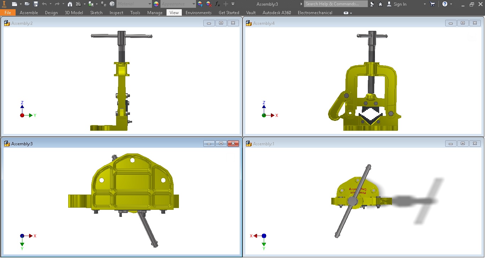Expand the Sign In dropdown arrow
485x258 pixels.
(x=425, y=4)
